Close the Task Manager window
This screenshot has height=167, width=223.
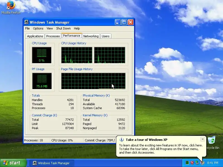130,22
